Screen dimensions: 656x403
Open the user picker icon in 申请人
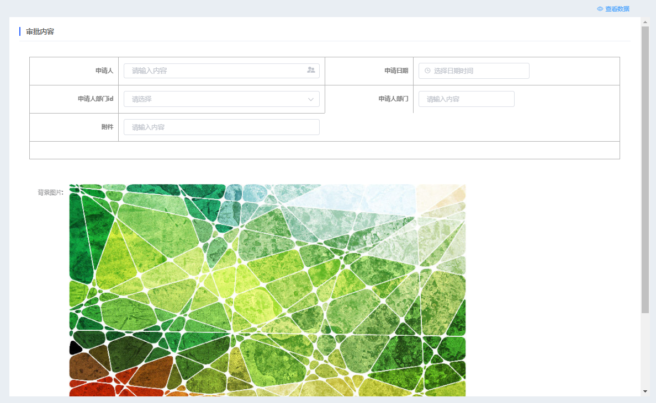point(311,70)
